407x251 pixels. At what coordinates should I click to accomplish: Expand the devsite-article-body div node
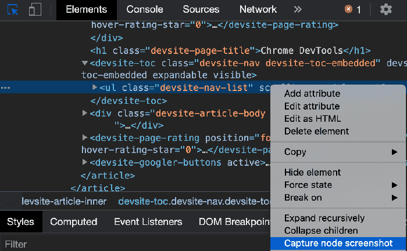click(85, 113)
